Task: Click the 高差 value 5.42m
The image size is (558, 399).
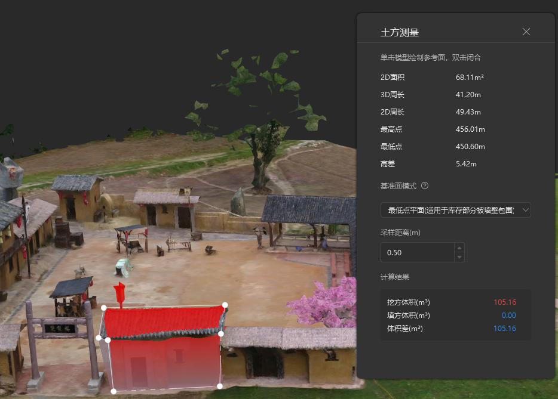Action: [466, 164]
